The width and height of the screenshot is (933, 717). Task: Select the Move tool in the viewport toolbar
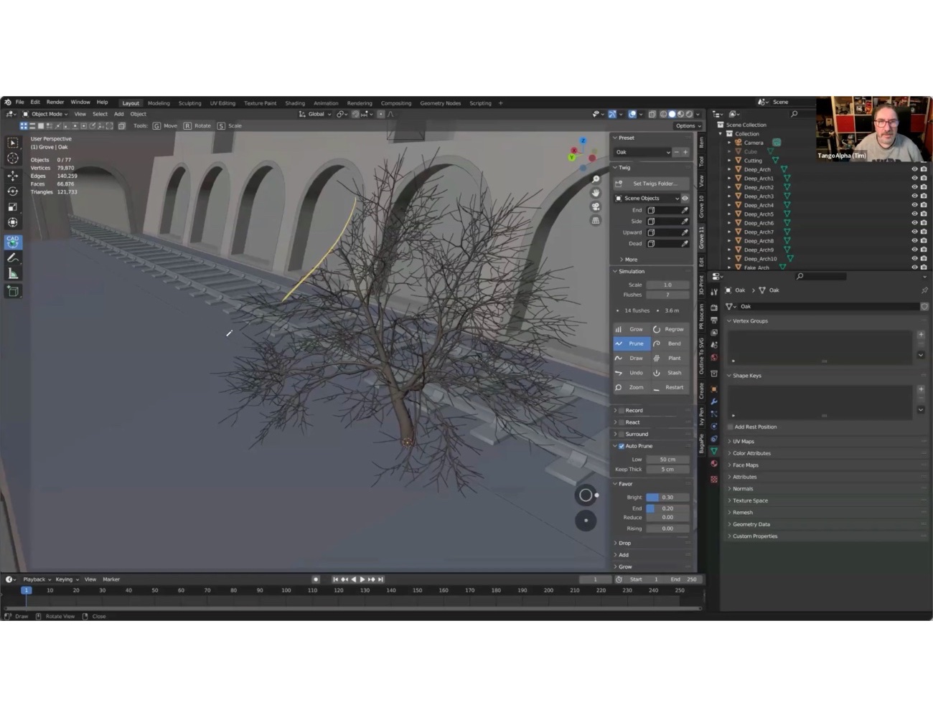[13, 176]
